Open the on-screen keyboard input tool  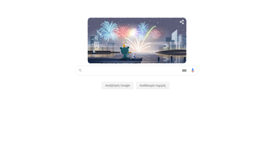(x=184, y=70)
